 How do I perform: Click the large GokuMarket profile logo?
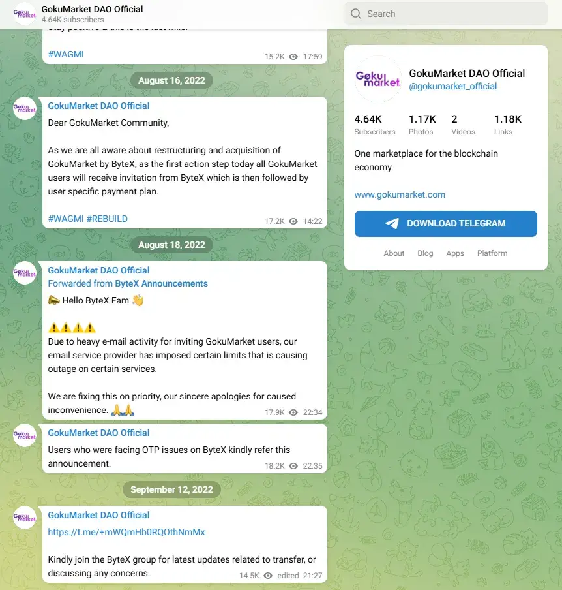click(377, 79)
